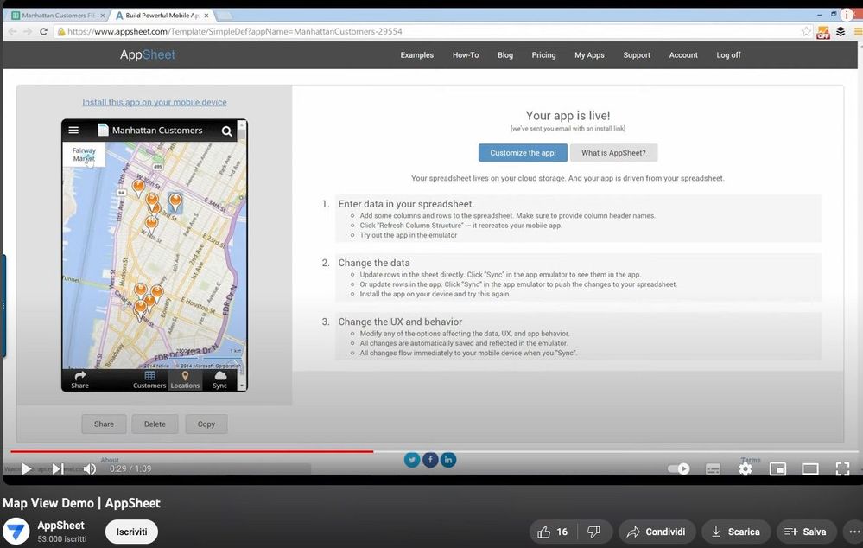Open video settings gear
The width and height of the screenshot is (863, 548).
(746, 468)
